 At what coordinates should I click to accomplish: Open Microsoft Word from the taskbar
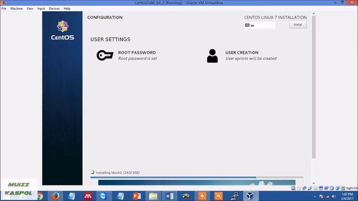(x=169, y=196)
